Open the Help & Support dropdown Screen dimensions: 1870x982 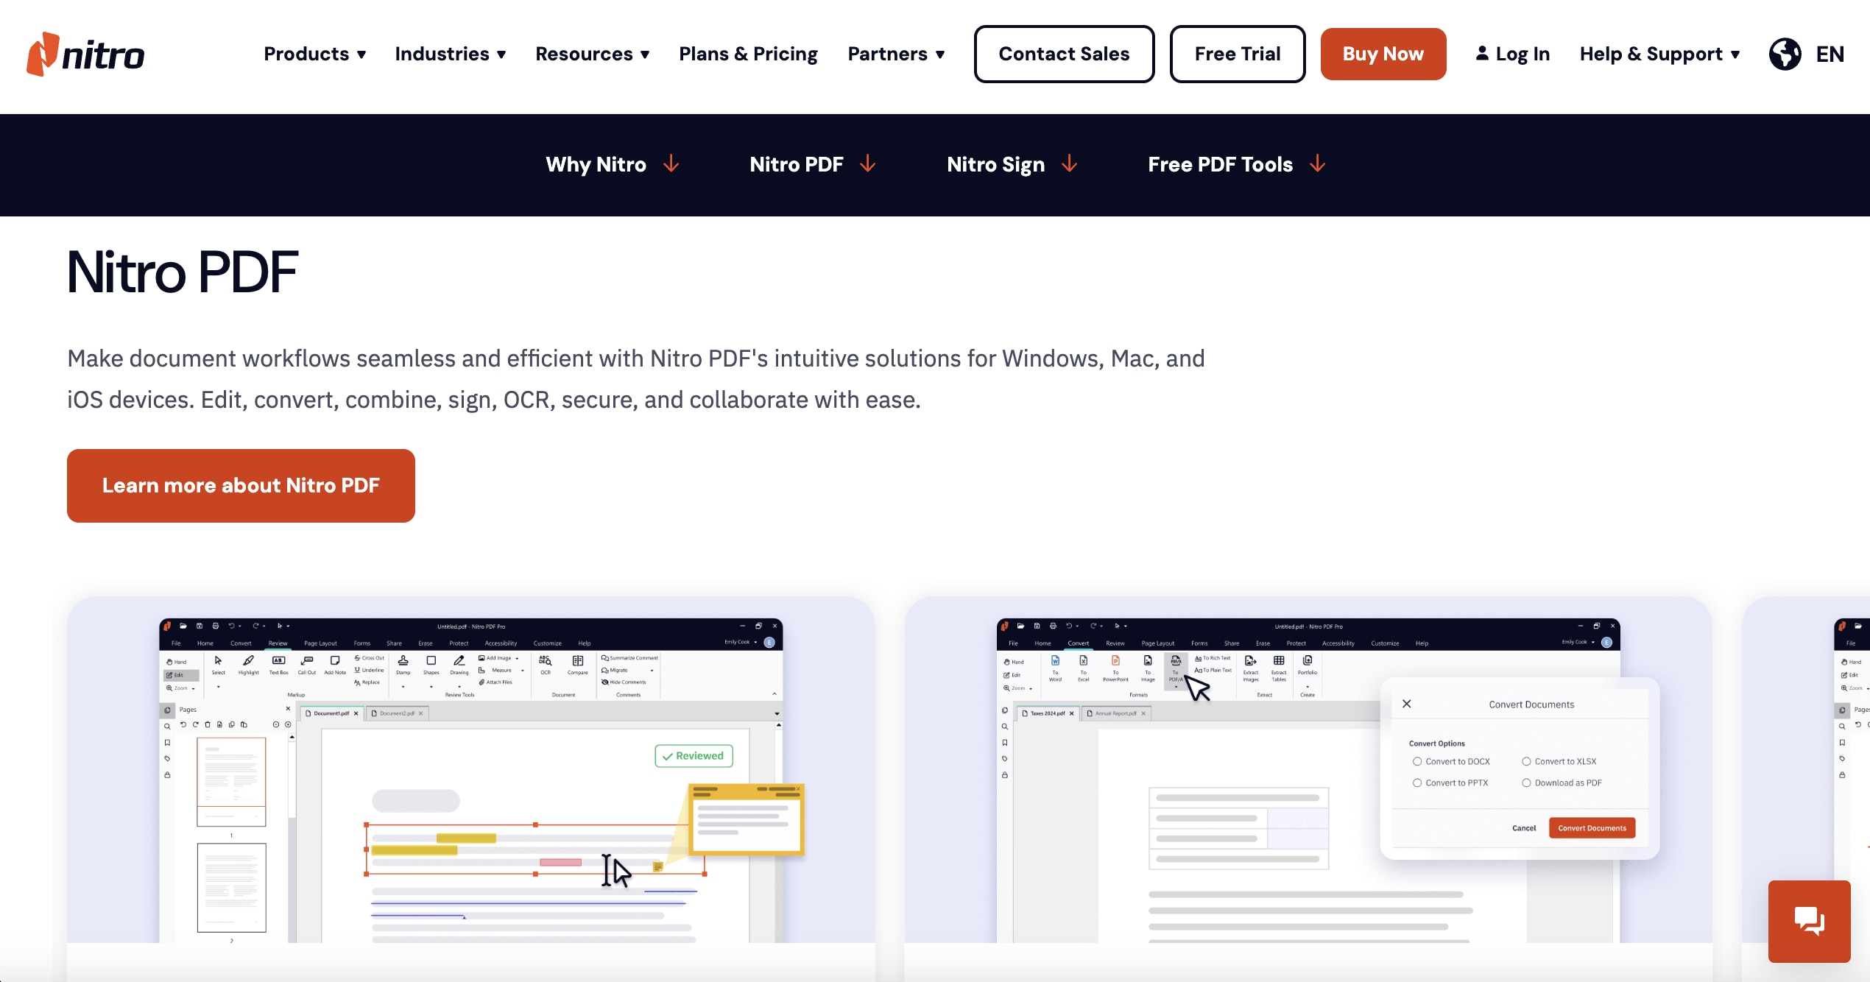pos(1660,54)
